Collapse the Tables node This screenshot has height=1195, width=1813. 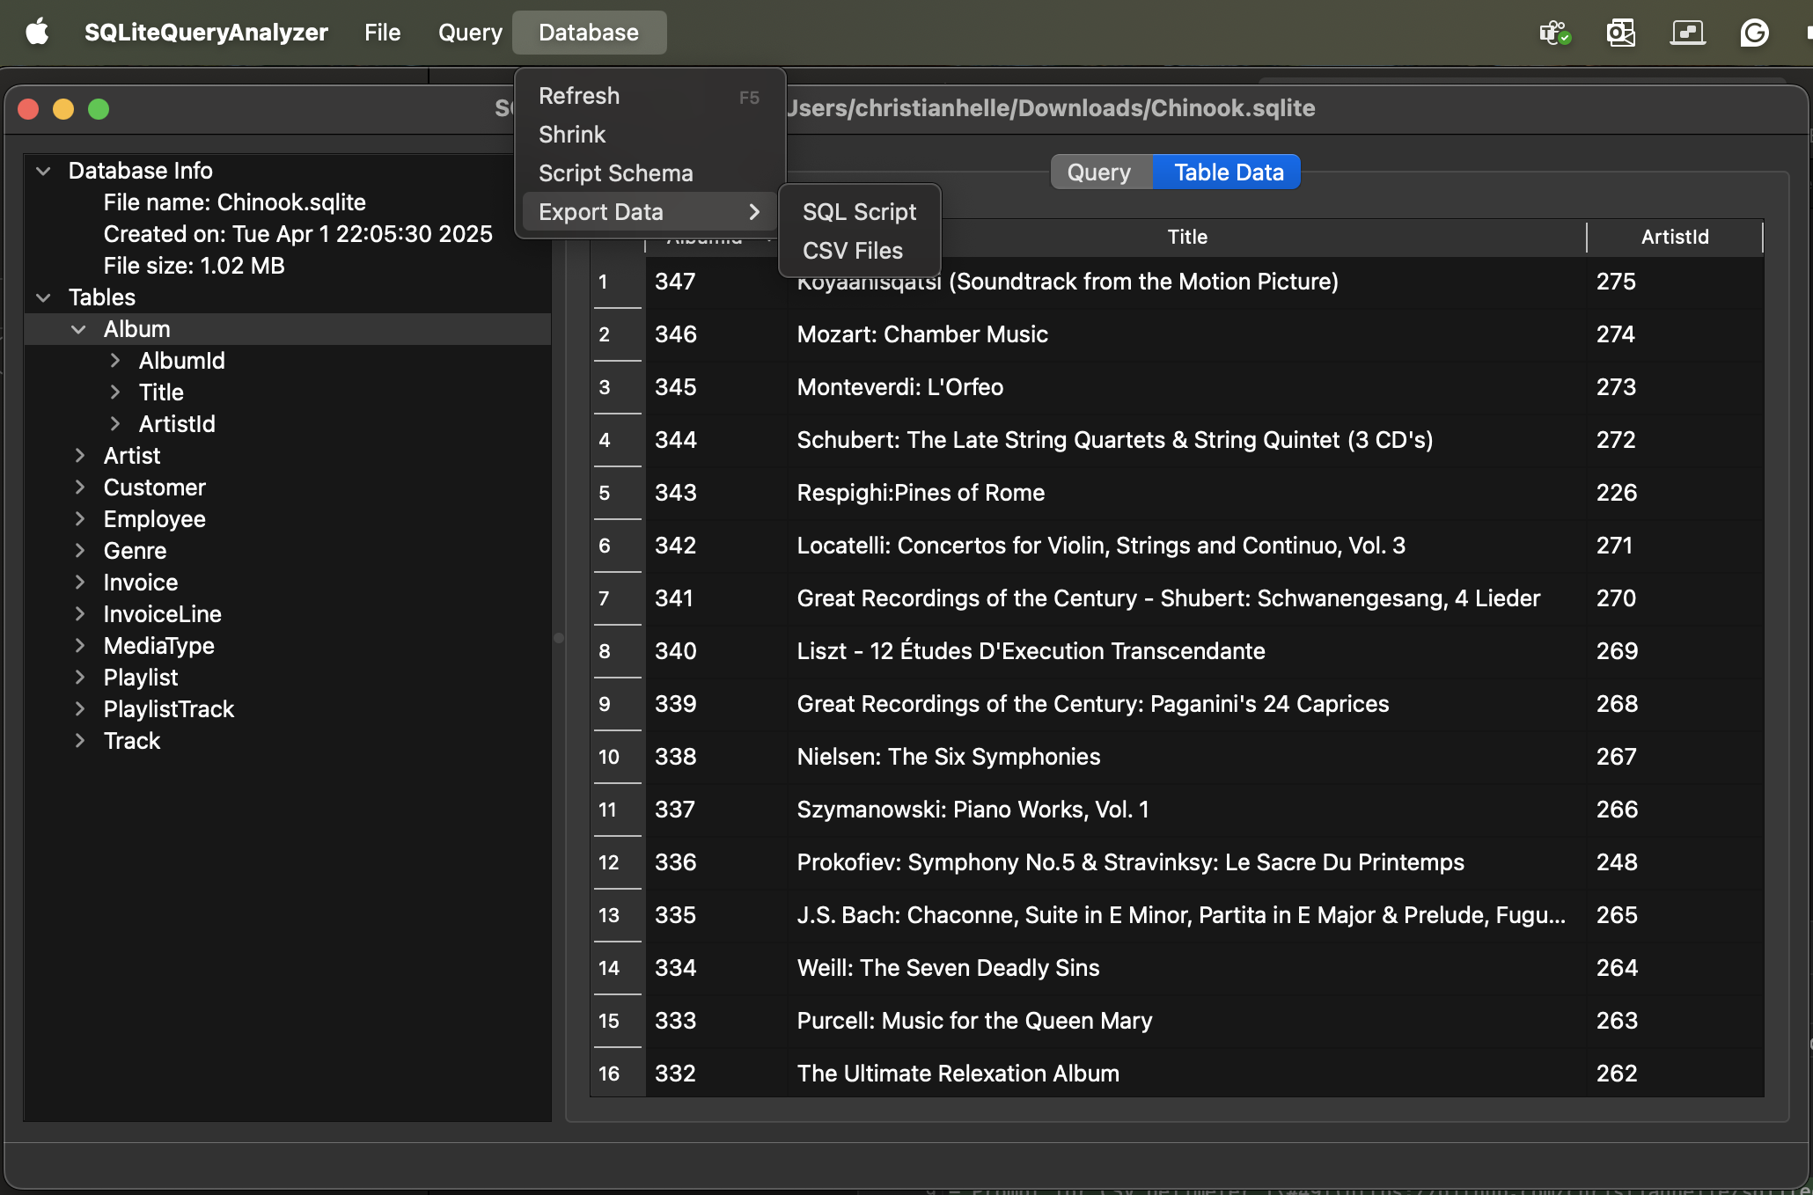[x=43, y=297]
